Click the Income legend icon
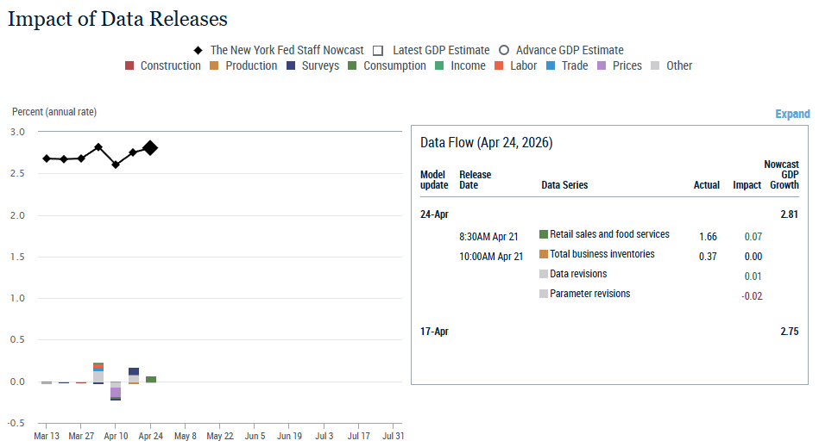The width and height of the screenshot is (819, 447). click(440, 65)
